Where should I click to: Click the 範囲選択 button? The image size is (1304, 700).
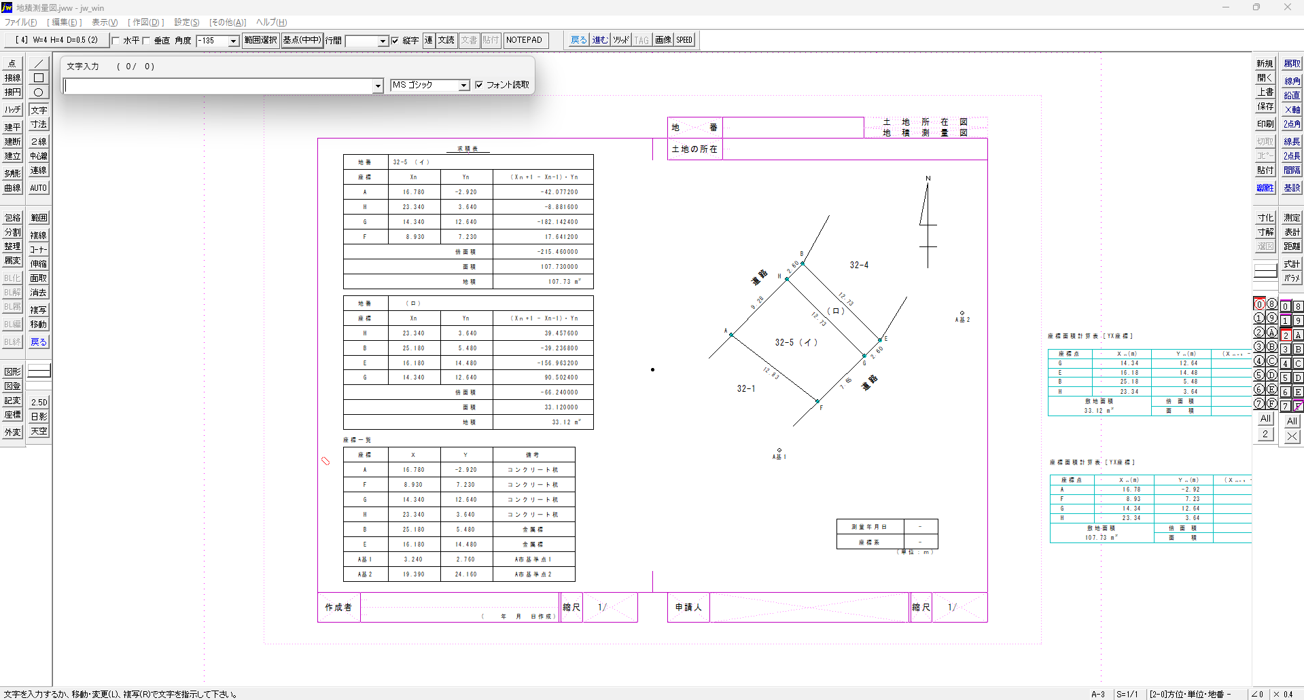coord(260,40)
